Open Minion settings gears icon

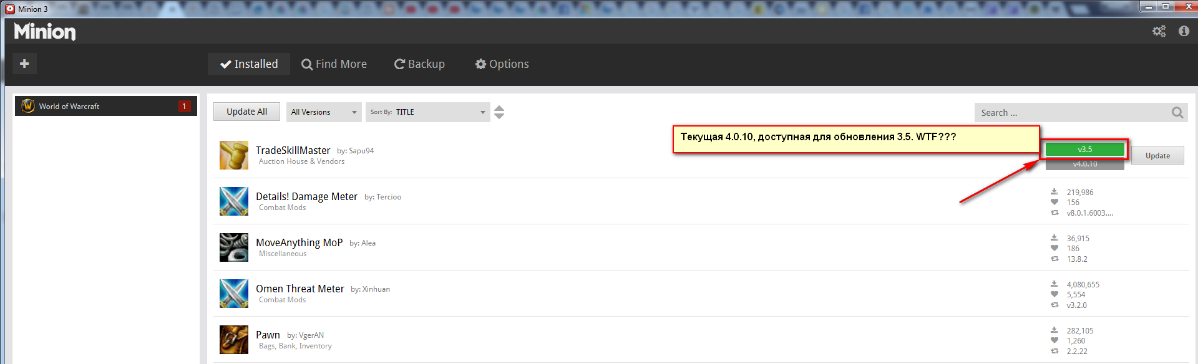(x=1159, y=31)
